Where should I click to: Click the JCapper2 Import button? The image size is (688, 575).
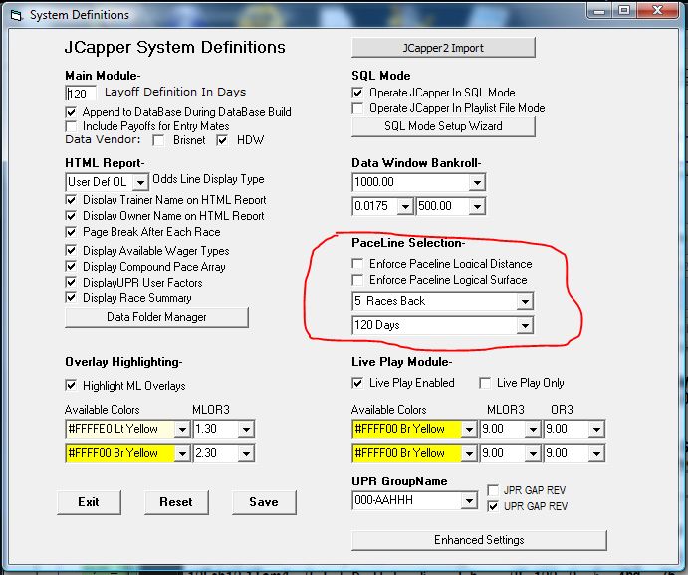tap(443, 48)
